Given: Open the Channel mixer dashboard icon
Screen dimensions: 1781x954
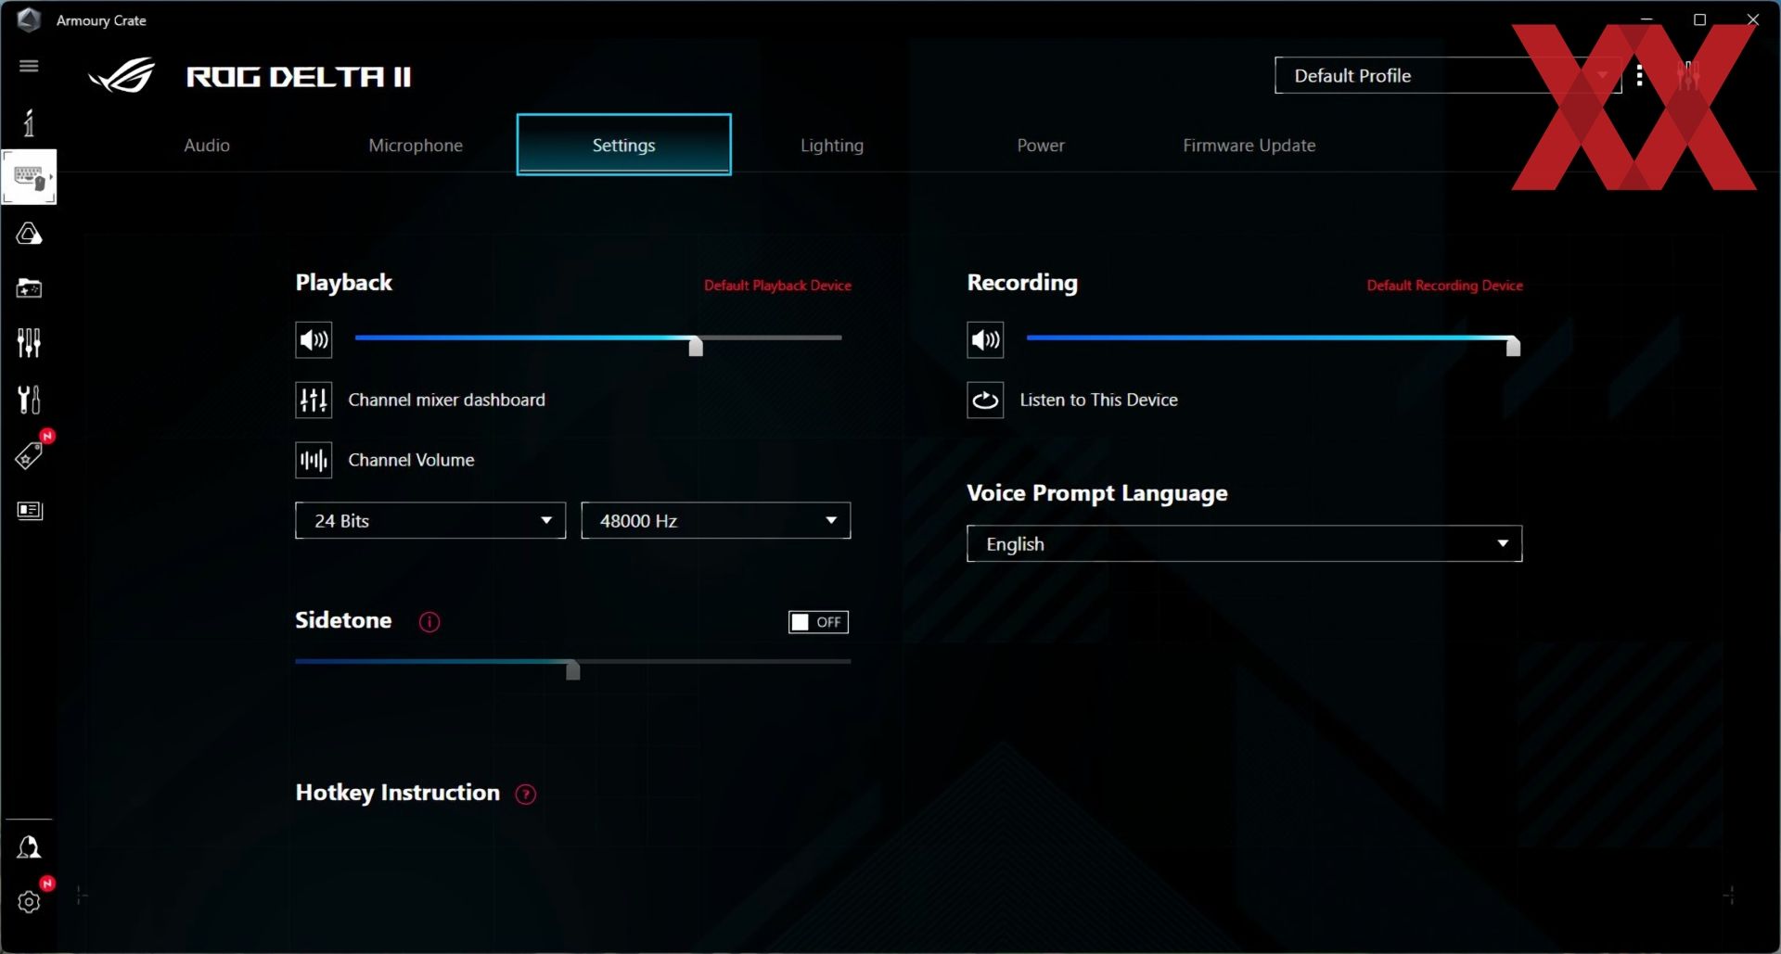Looking at the screenshot, I should pyautogui.click(x=314, y=401).
